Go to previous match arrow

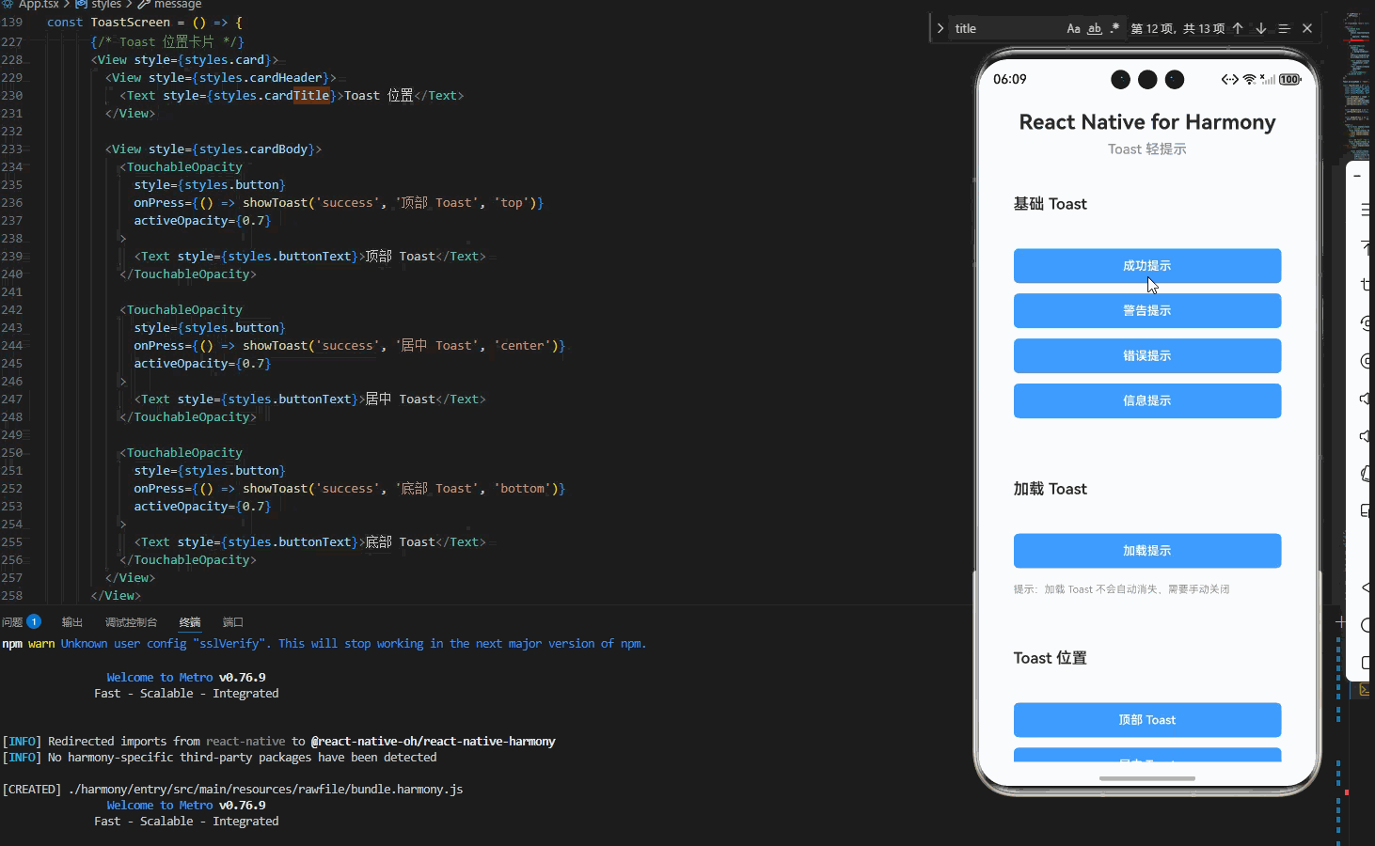(1238, 28)
